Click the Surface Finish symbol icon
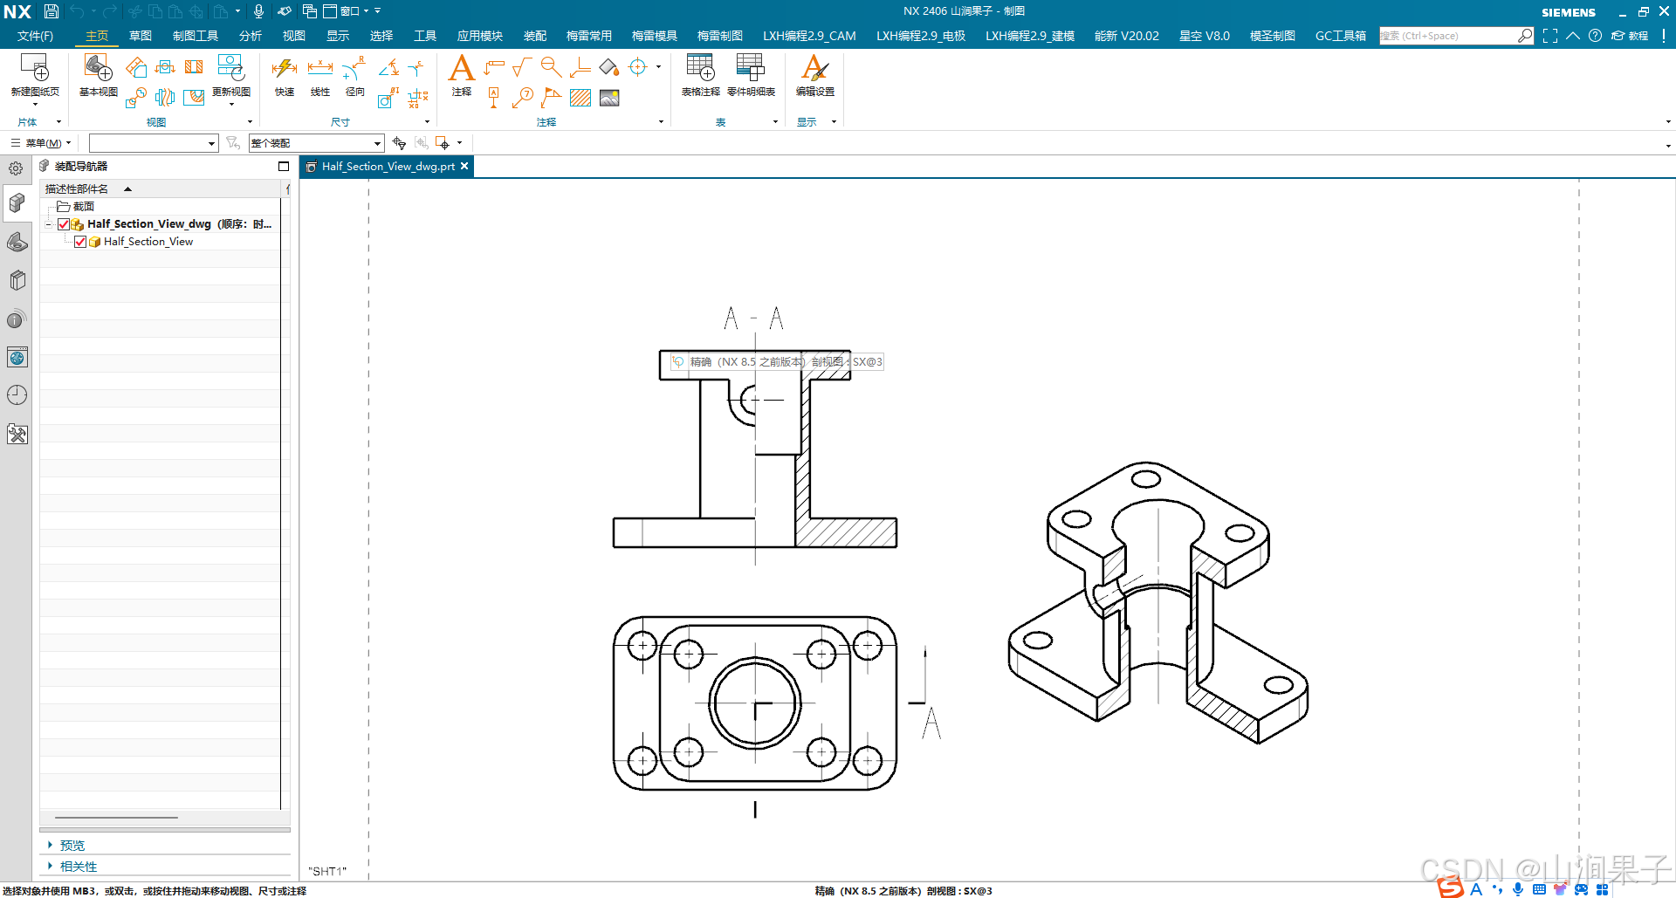The image size is (1676, 898). tap(522, 67)
